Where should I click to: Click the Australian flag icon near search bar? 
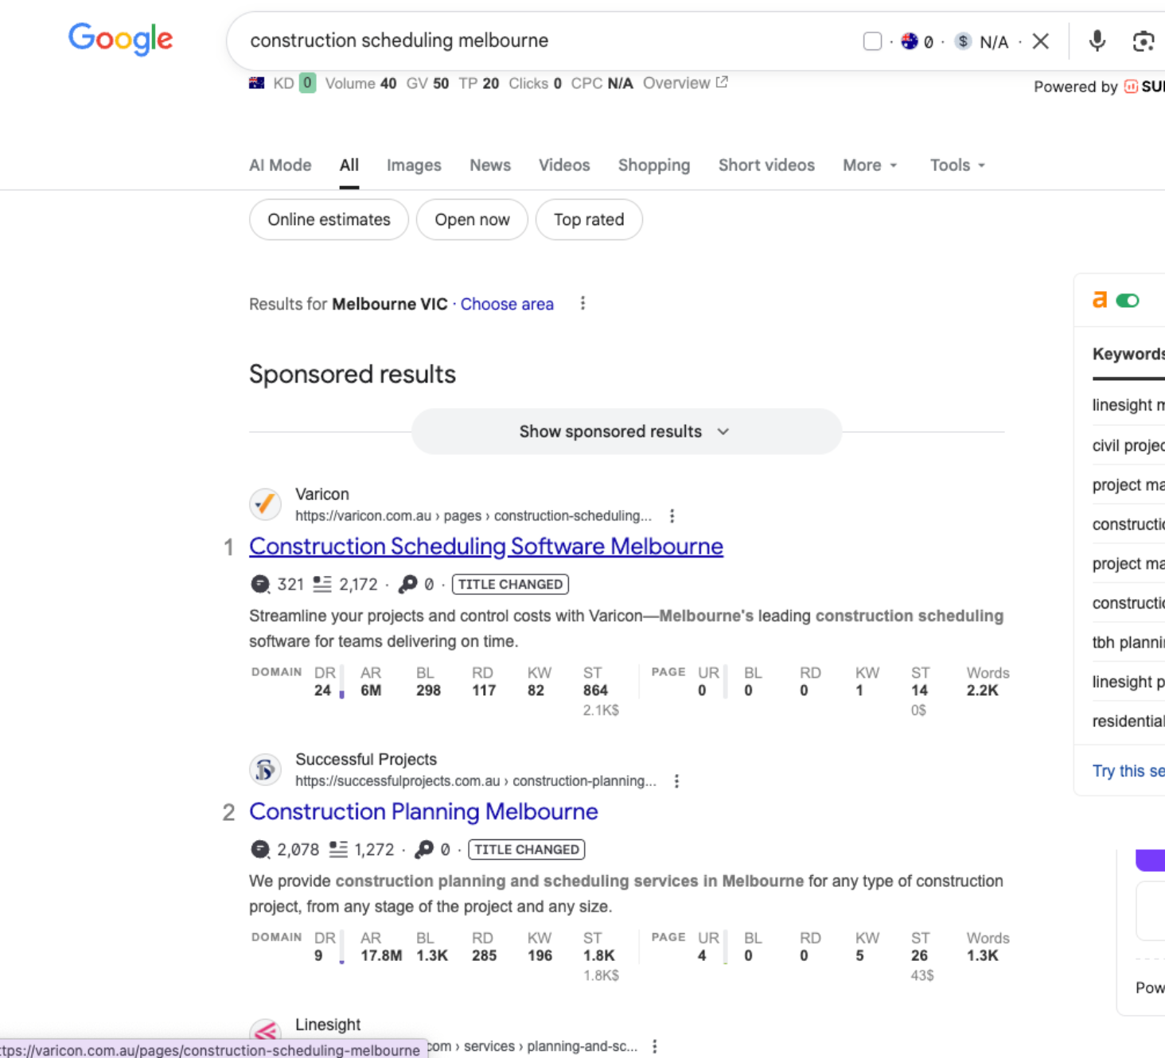point(909,41)
